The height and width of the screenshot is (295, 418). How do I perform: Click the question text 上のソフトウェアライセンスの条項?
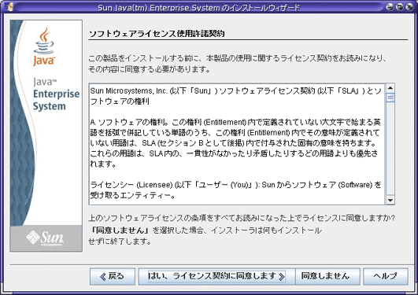242,218
